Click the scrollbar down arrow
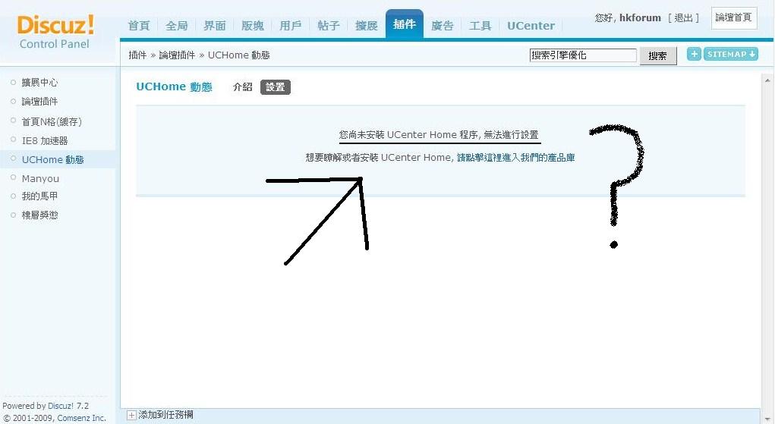This screenshot has height=424, width=775. (x=767, y=418)
